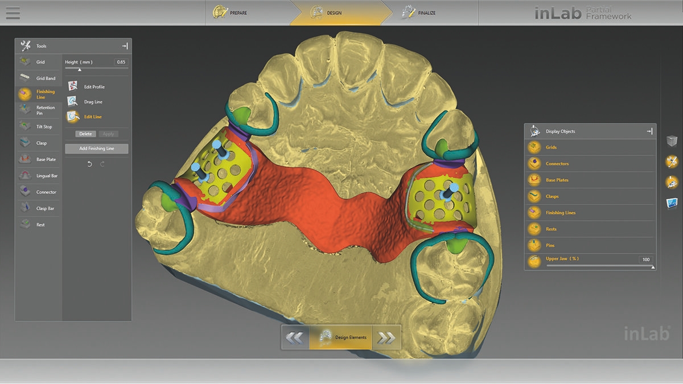Select the Base Plate tool icon
This screenshot has height=384, width=683.
pyautogui.click(x=24, y=159)
